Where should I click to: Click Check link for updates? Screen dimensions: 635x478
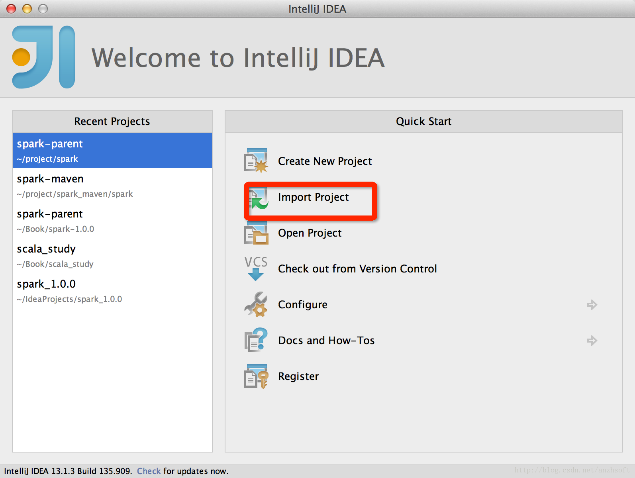coord(149,471)
